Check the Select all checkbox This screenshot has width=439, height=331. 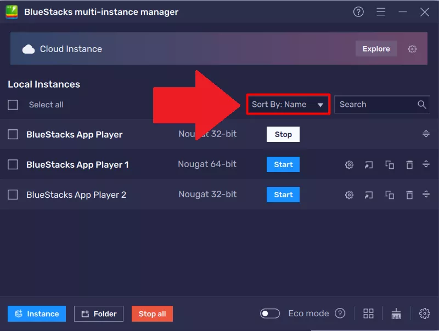(x=13, y=105)
